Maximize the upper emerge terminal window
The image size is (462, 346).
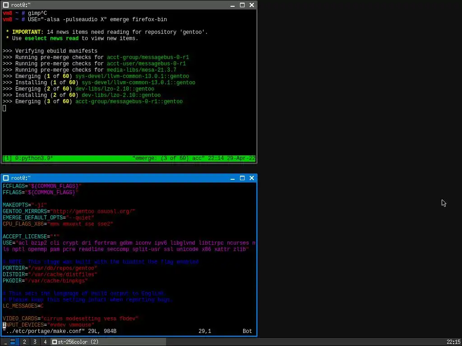coord(242,5)
